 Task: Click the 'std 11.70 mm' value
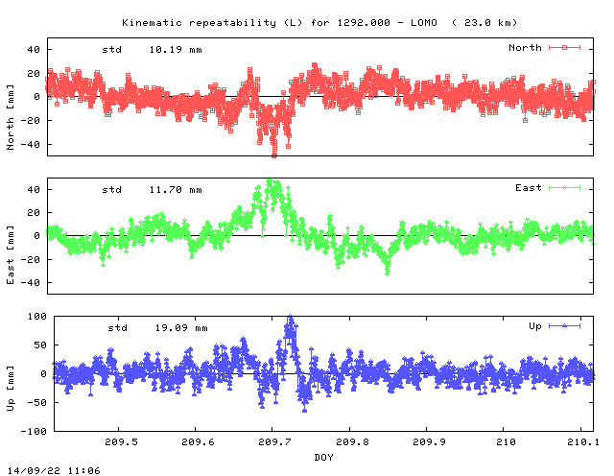[x=152, y=190]
